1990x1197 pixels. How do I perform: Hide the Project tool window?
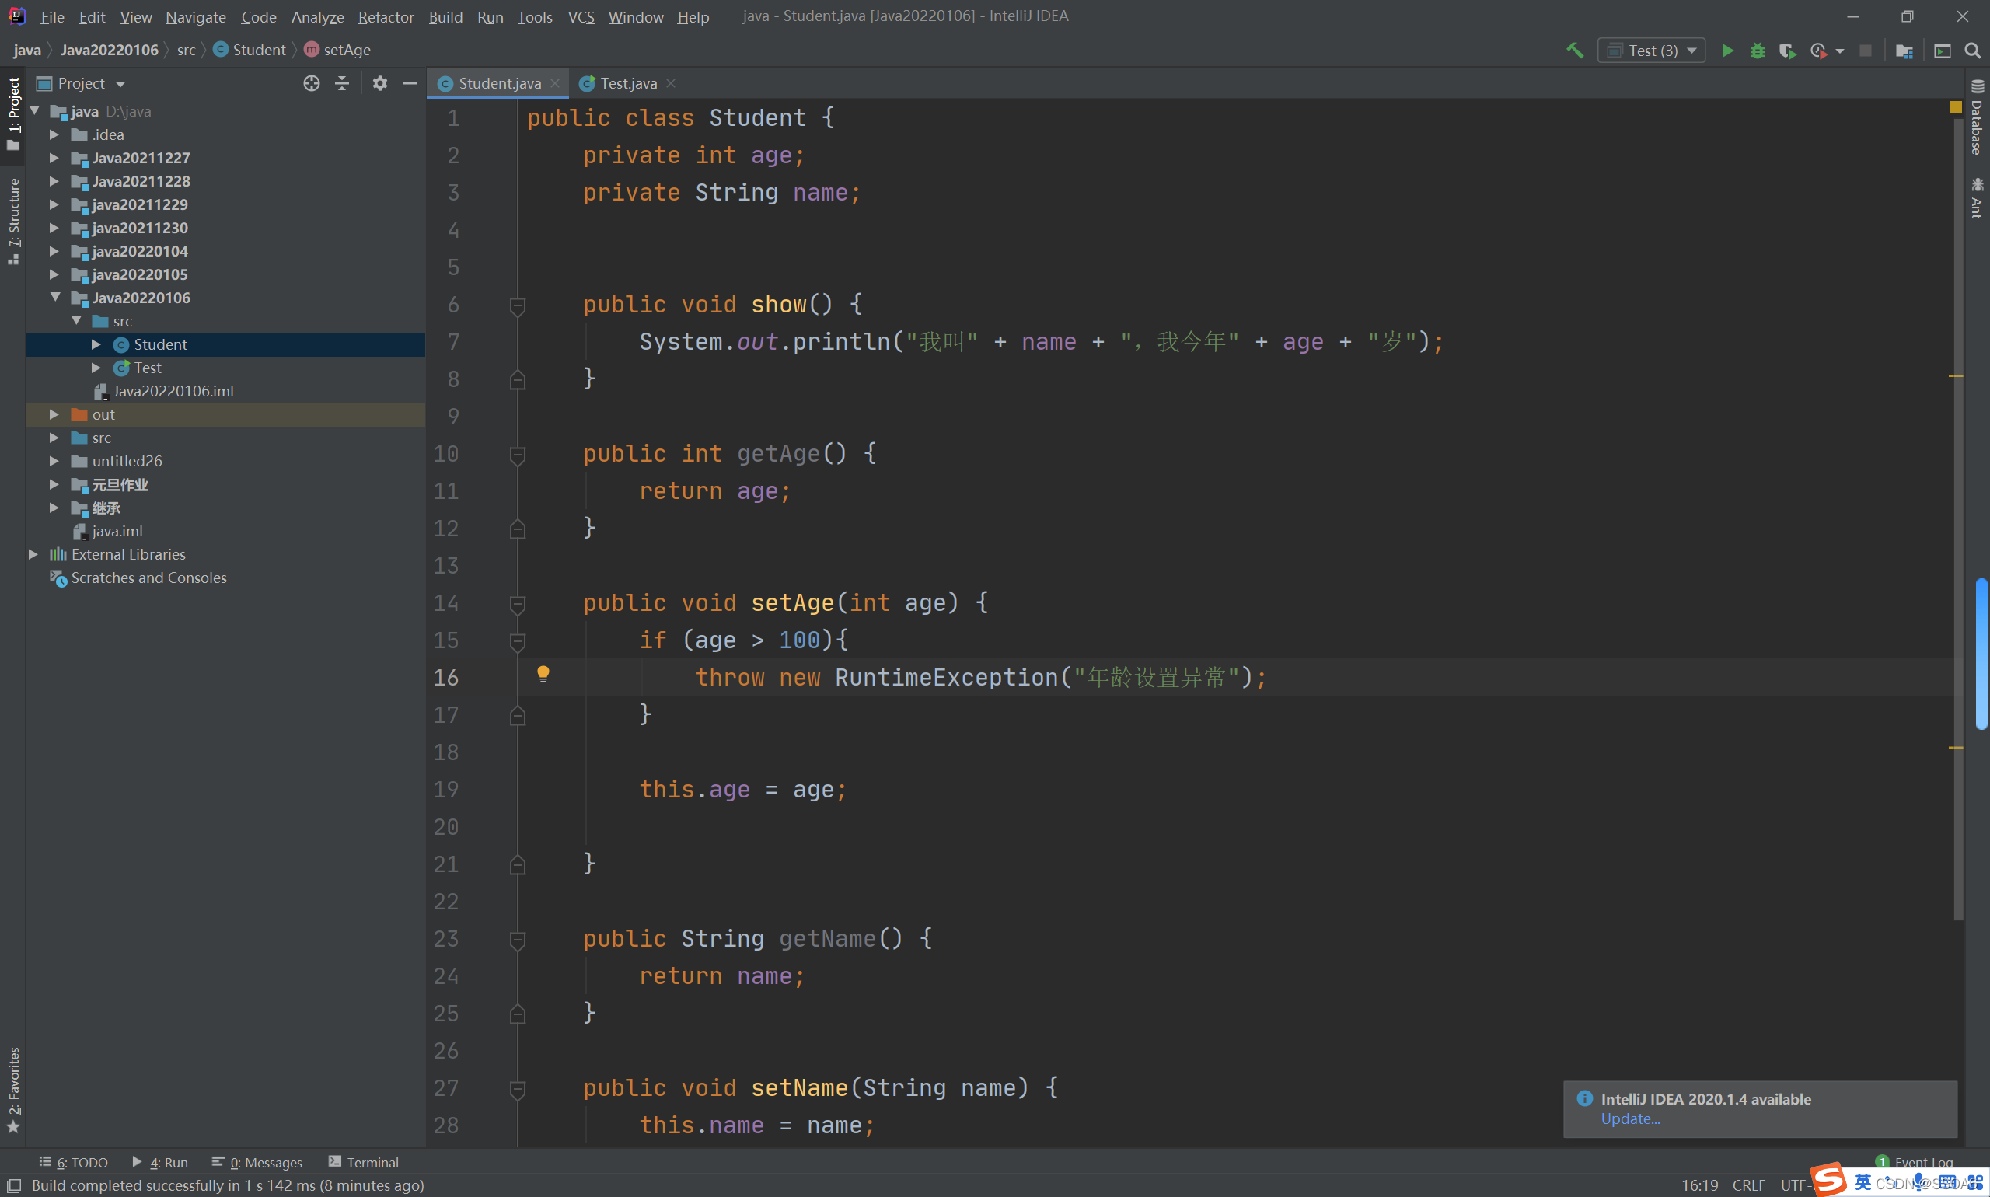[x=410, y=83]
